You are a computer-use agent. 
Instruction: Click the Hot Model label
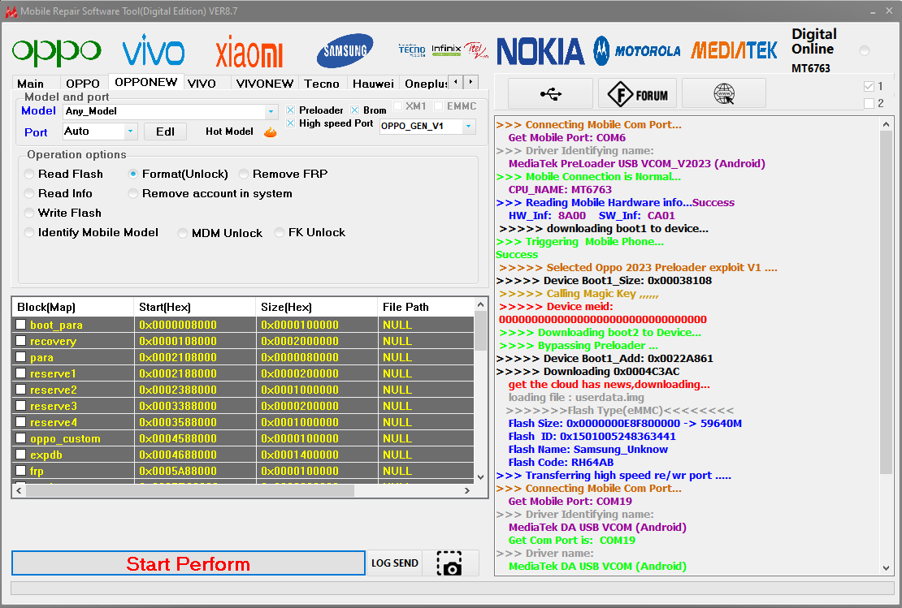coord(229,132)
